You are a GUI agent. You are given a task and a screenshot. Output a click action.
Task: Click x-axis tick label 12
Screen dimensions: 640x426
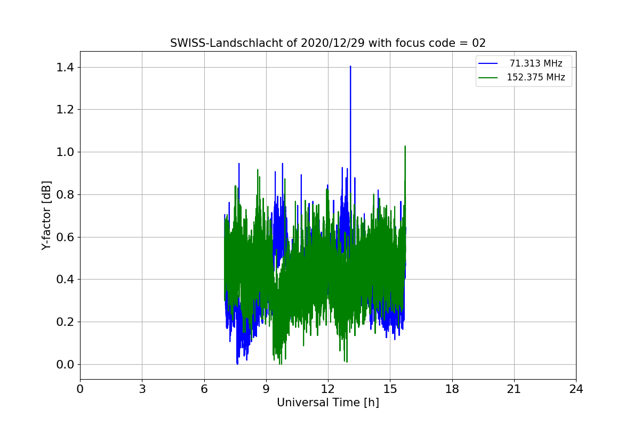328,389
